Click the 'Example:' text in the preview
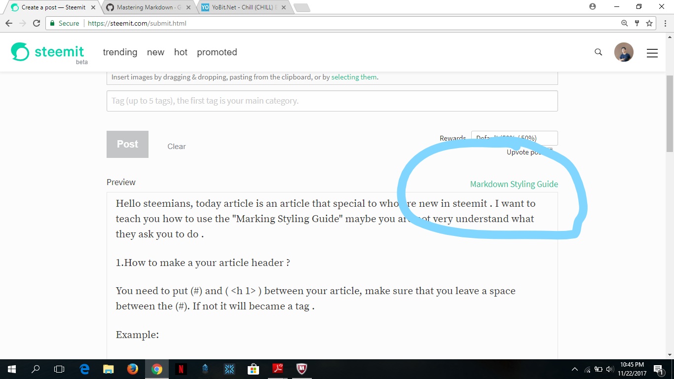 click(137, 335)
